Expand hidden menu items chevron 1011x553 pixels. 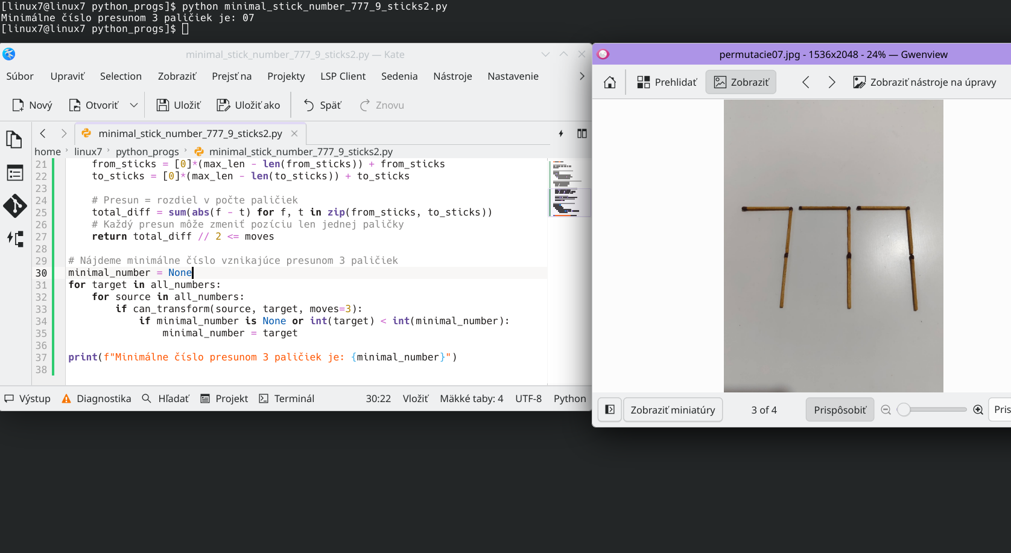pyautogui.click(x=582, y=76)
